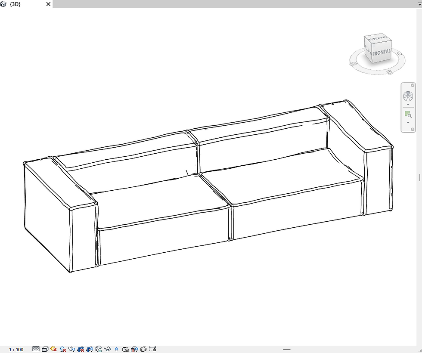Click the FRONTAL face of ViewCube
The width and height of the screenshot is (422, 353).
click(382, 52)
